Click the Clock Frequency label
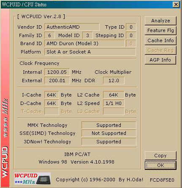 (x=39, y=63)
